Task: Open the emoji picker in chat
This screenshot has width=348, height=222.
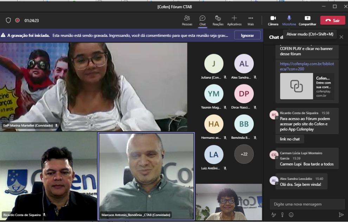Action: click(x=291, y=215)
